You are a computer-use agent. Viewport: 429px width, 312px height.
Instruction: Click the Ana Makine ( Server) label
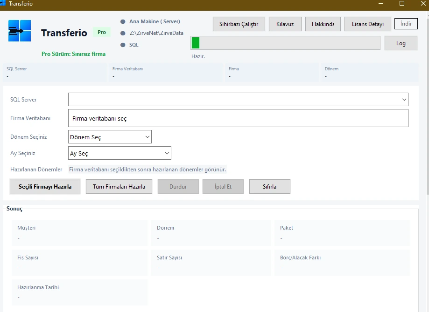(x=155, y=21)
